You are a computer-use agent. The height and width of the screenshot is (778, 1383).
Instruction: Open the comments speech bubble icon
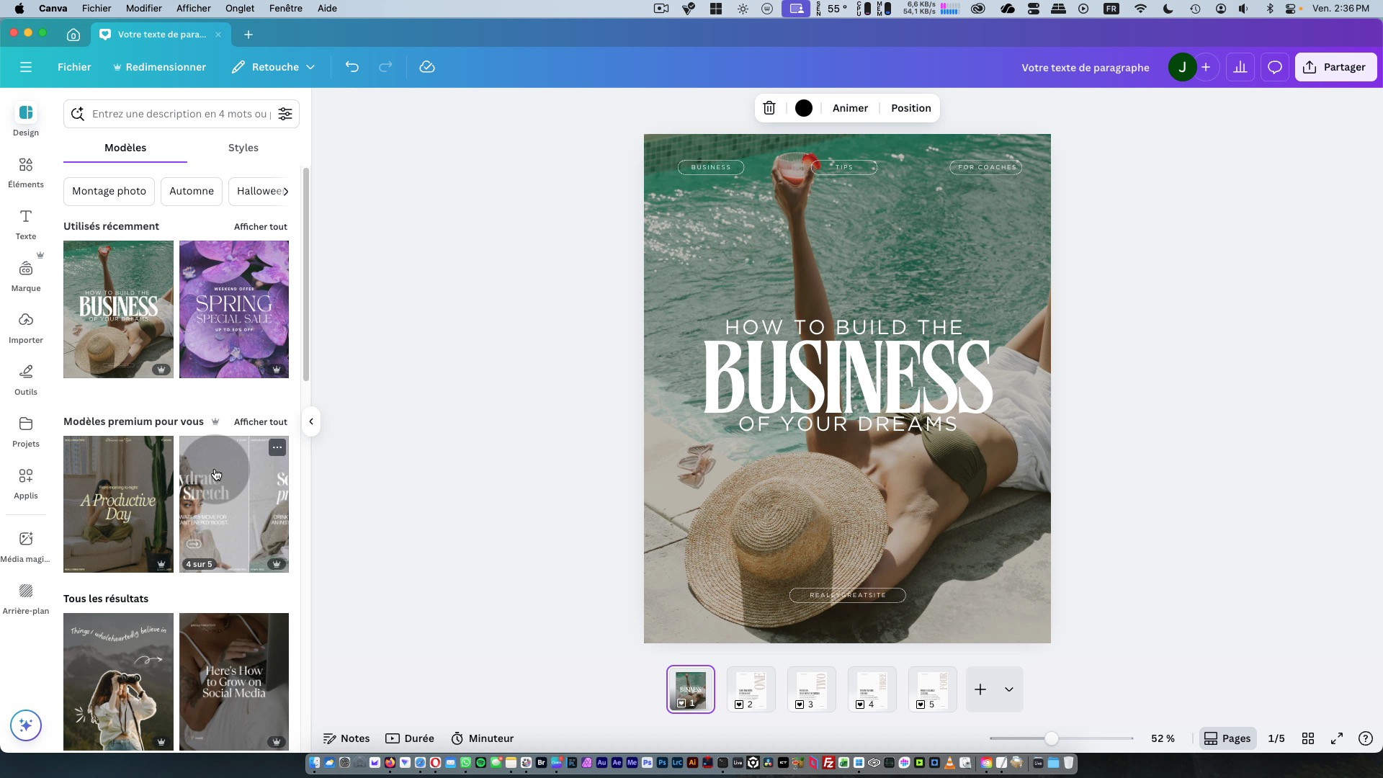1274,67
